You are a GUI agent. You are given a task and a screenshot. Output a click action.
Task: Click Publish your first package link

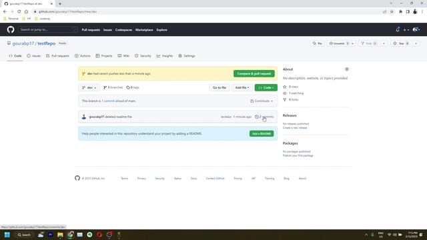point(298,155)
